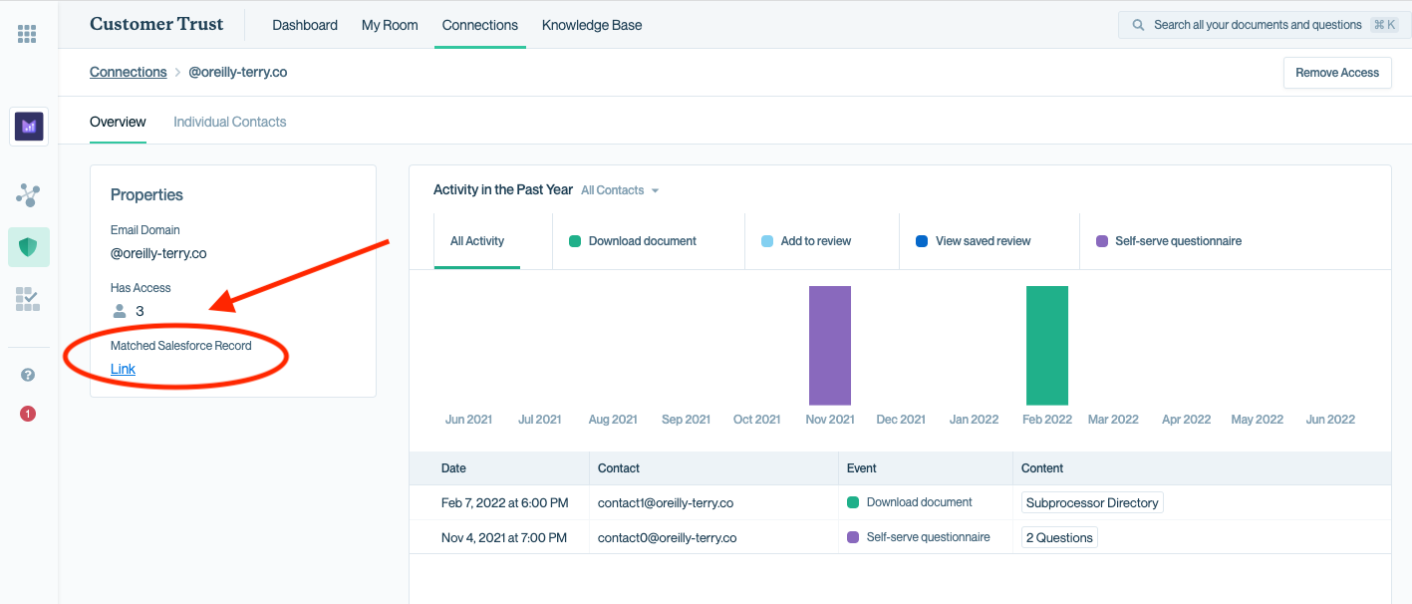The height and width of the screenshot is (604, 1412).
Task: Click the Self-serve questionnaire event in the table
Action: [x=929, y=537]
